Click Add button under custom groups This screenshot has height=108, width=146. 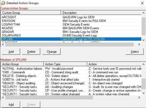(11, 52)
